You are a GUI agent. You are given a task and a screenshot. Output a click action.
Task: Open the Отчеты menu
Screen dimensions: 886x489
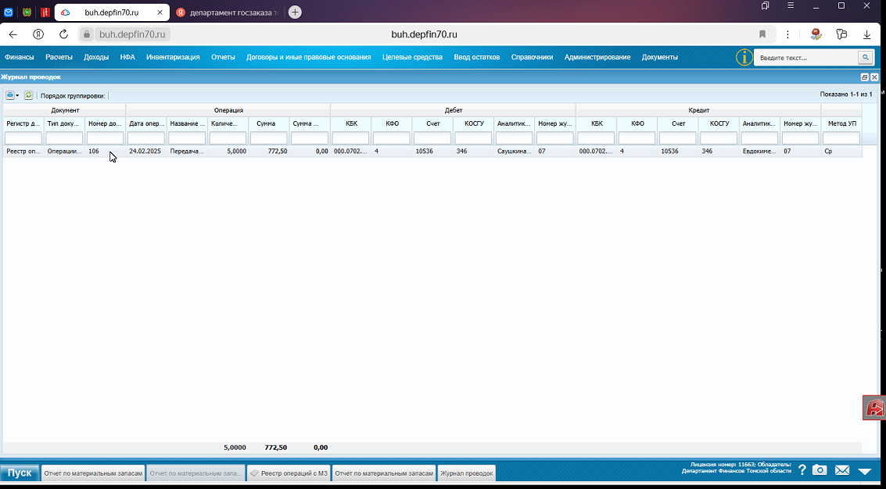pyautogui.click(x=223, y=57)
